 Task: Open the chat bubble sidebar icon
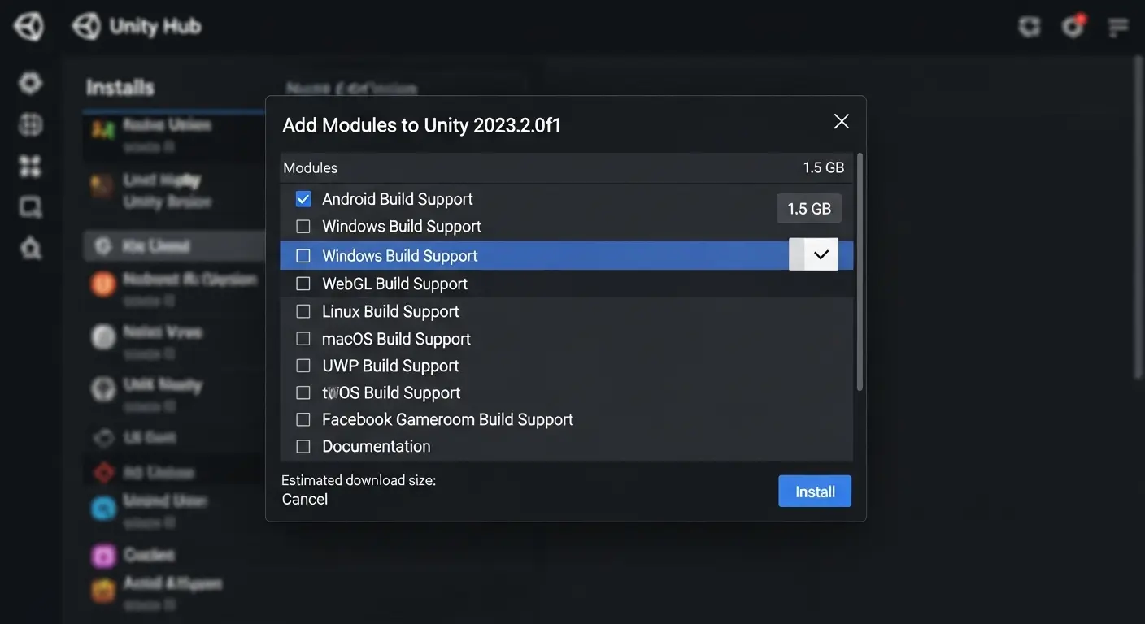pos(28,206)
